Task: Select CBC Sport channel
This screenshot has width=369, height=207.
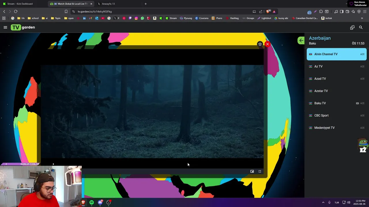Action: [337, 116]
